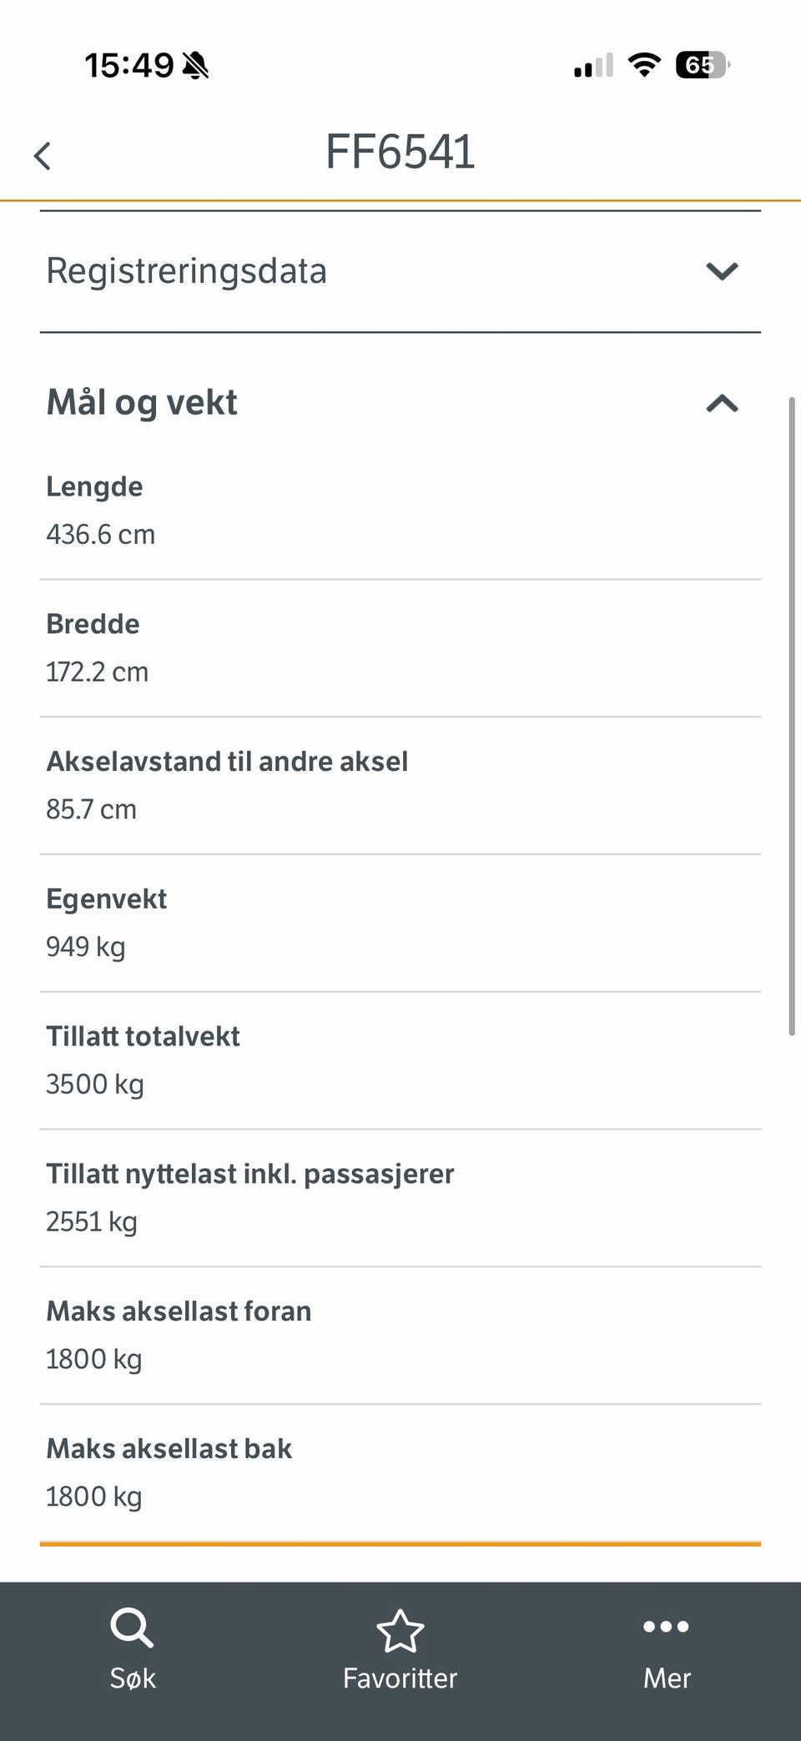Tap the Egenvekt 949 kg value
801x1741 pixels.
point(86,947)
